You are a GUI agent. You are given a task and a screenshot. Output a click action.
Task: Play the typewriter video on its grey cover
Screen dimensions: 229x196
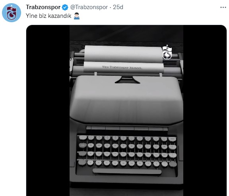click(126, 99)
